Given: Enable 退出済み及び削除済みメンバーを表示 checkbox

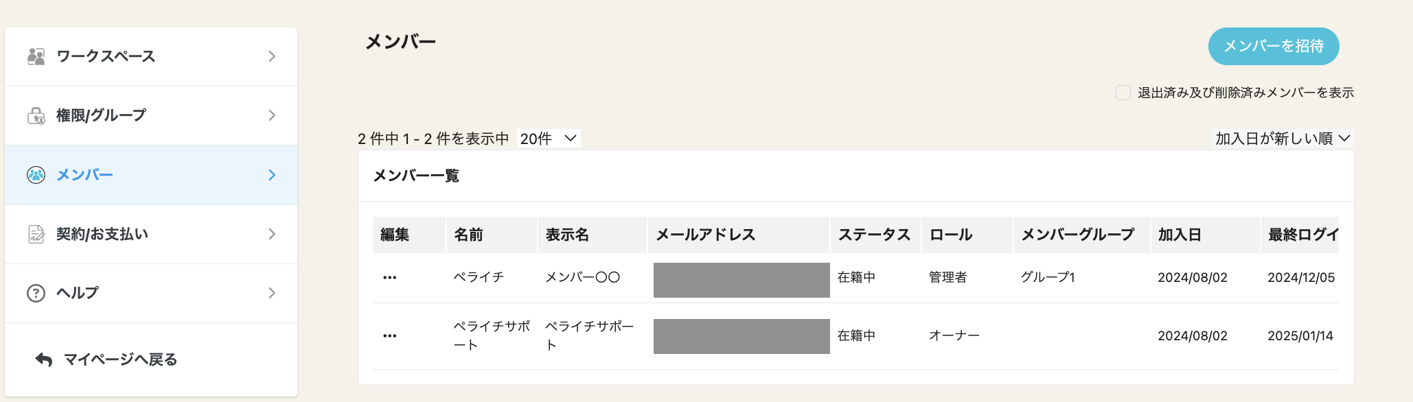Looking at the screenshot, I should 1123,93.
